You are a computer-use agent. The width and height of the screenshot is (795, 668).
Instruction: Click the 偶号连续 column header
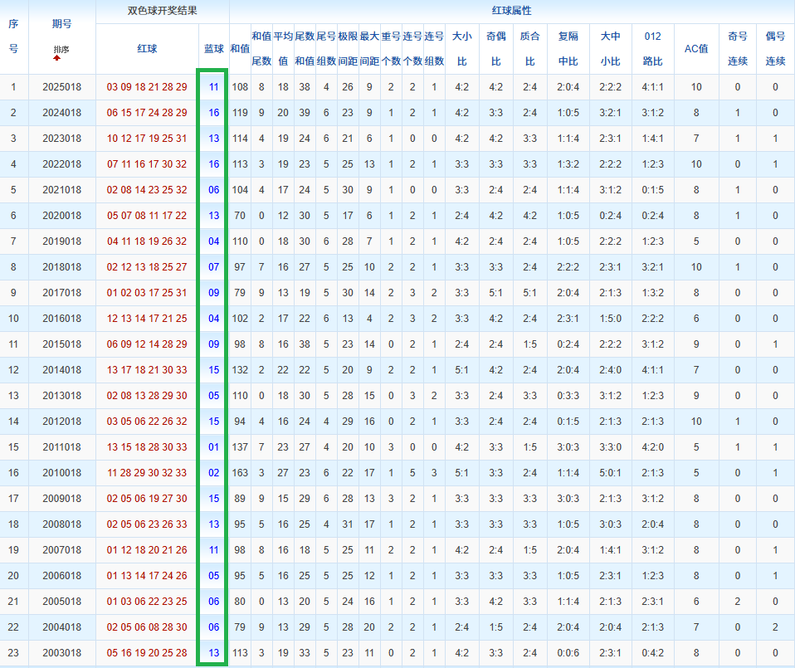click(775, 49)
